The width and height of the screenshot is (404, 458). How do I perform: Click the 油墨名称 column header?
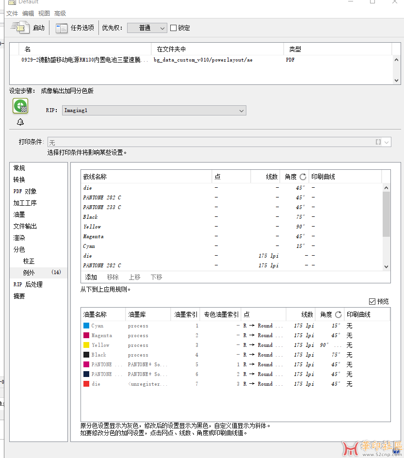click(x=103, y=314)
